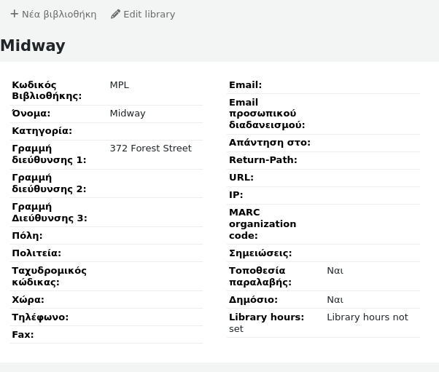Click the Απάντηση στο label
The image size is (439, 372).
[x=269, y=143]
